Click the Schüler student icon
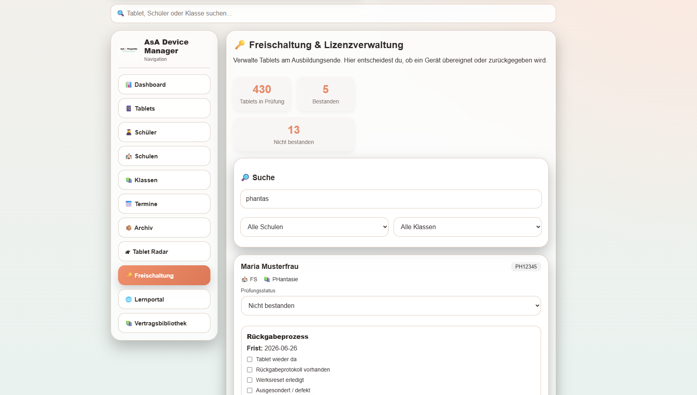 [x=128, y=132]
